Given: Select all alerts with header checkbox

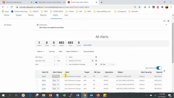Looking at the screenshot, I should pos(37,72).
